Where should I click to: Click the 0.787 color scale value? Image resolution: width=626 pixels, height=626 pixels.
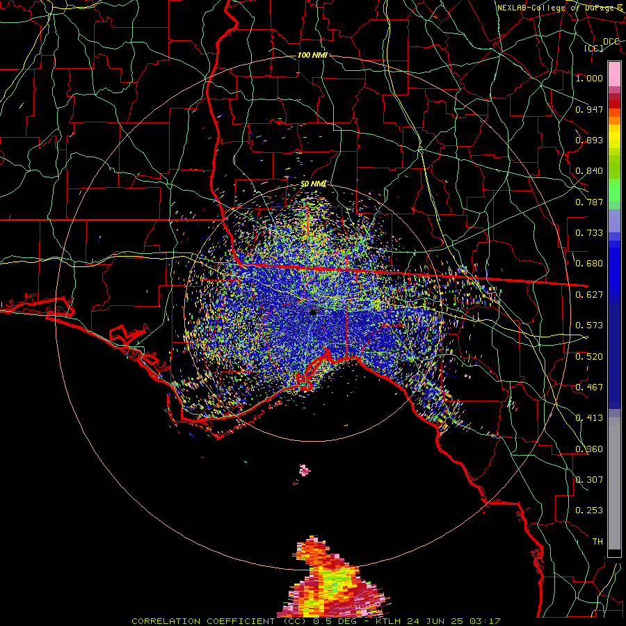click(x=589, y=202)
